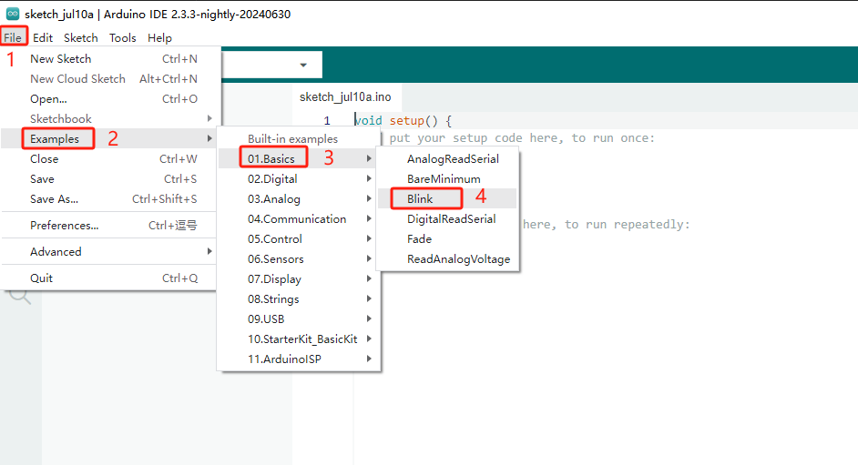Open the Blink example sketch
Viewport: 858px width, 465px height.
pyautogui.click(x=447, y=199)
